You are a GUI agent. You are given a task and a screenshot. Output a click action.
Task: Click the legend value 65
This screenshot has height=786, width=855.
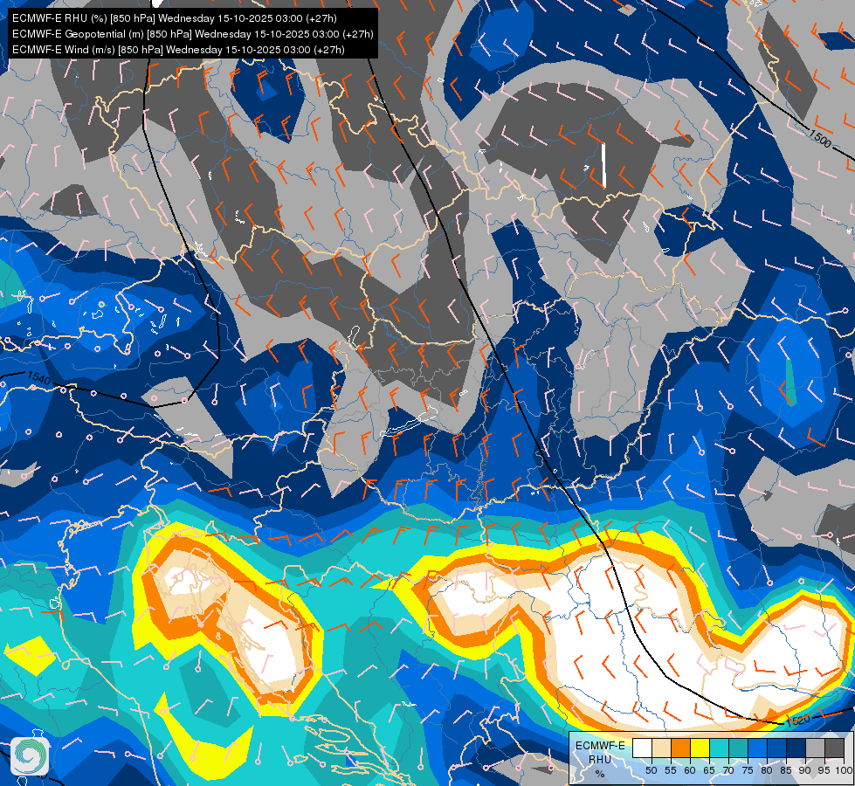point(709,770)
